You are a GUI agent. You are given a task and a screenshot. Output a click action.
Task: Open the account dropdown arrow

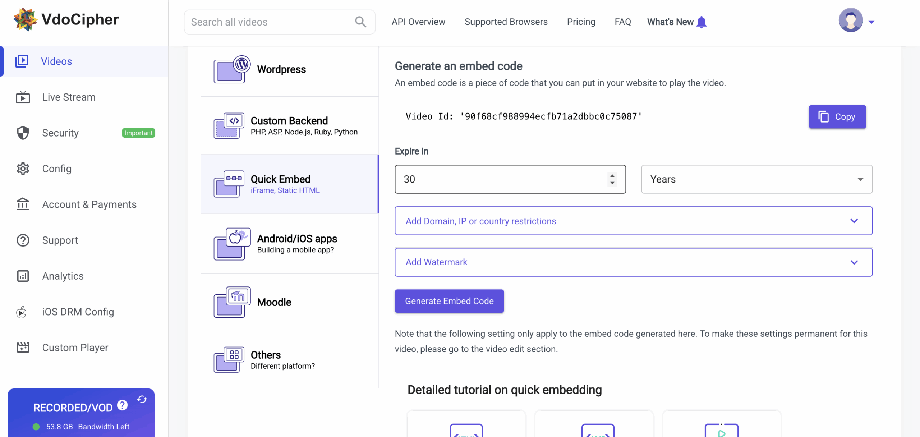pyautogui.click(x=871, y=22)
